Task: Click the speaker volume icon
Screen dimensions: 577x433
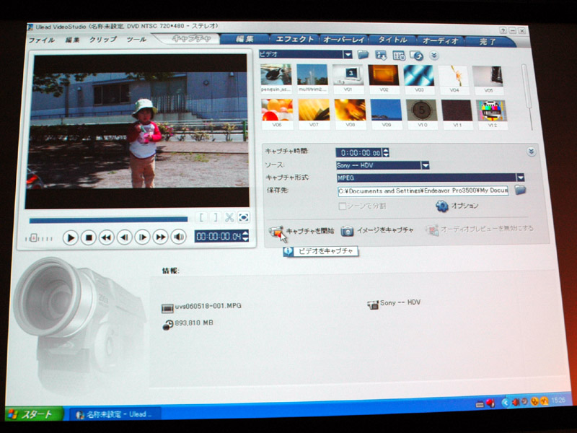Action: click(178, 237)
